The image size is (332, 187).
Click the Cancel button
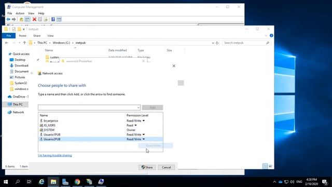[166, 167]
